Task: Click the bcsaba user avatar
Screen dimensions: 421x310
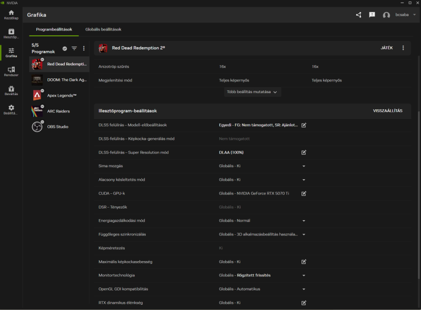Action: pyautogui.click(x=386, y=15)
